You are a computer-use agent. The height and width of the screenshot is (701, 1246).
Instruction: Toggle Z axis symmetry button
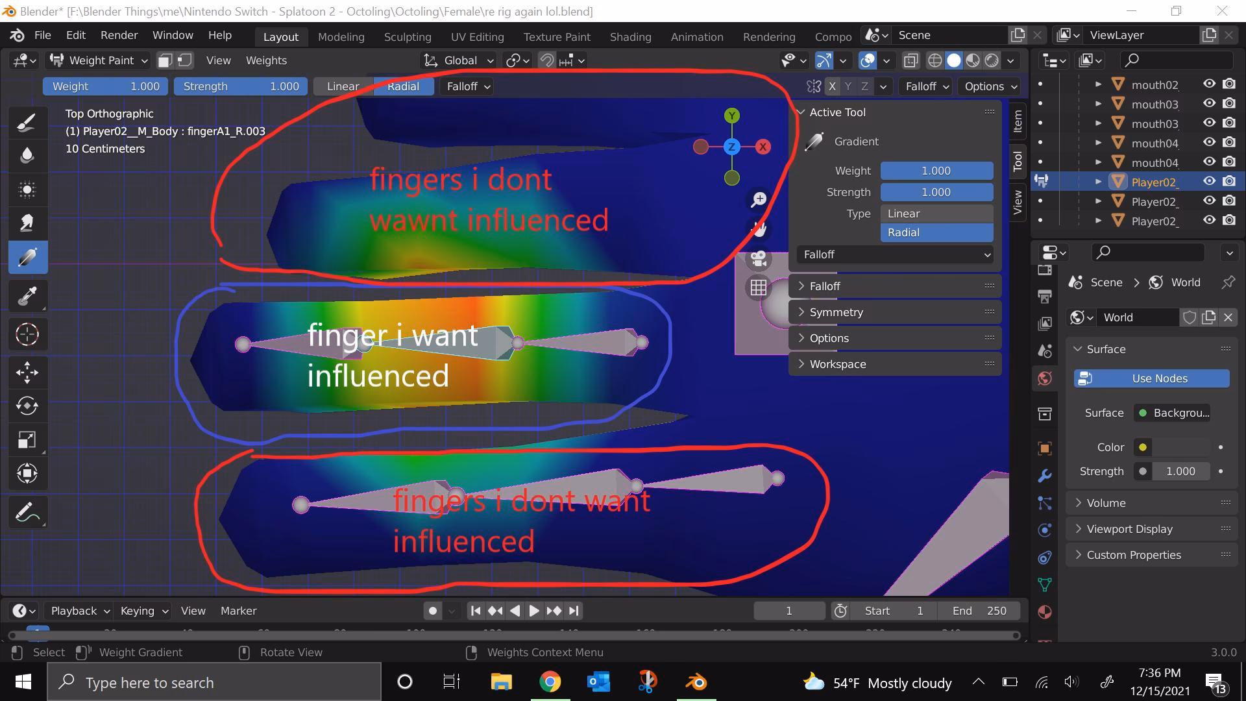coord(864,86)
